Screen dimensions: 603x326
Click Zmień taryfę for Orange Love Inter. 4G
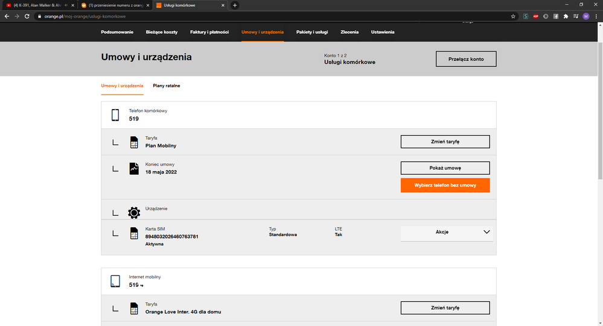coord(445,308)
